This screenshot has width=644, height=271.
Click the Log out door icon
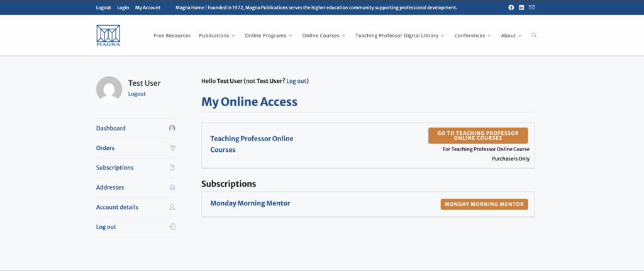click(x=172, y=227)
